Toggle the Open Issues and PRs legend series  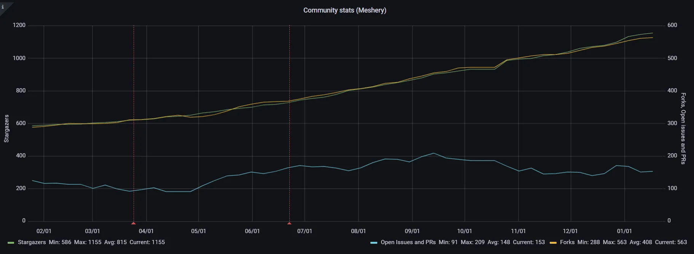[x=408, y=242]
